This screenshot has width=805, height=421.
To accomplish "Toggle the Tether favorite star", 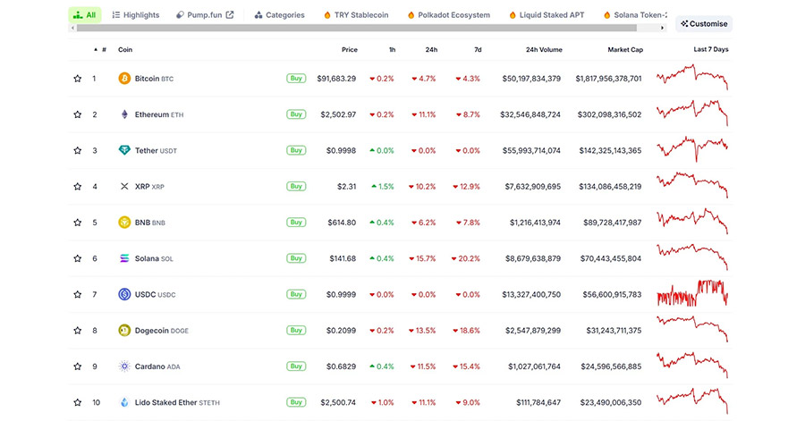I will (78, 150).
